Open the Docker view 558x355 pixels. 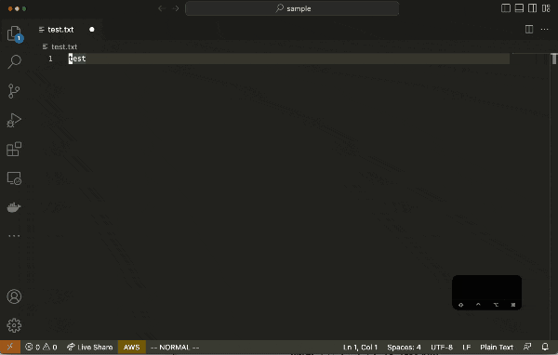tap(14, 207)
